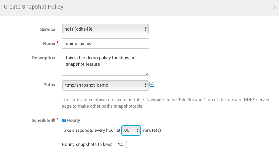Click the Hourly label text
Viewport: 279px width, 155px height.
(x=73, y=120)
